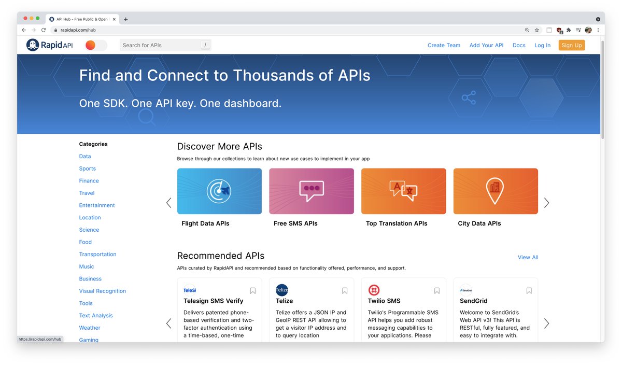
Task: Show next Recommended APIs with right chevron
Action: 546,324
